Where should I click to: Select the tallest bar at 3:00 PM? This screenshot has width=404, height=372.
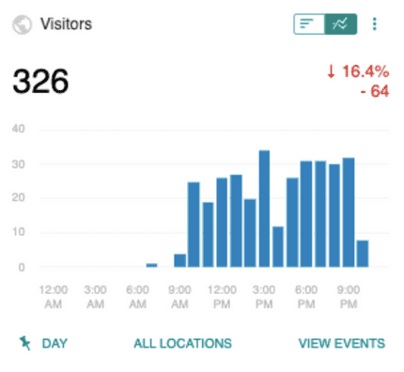(x=264, y=209)
